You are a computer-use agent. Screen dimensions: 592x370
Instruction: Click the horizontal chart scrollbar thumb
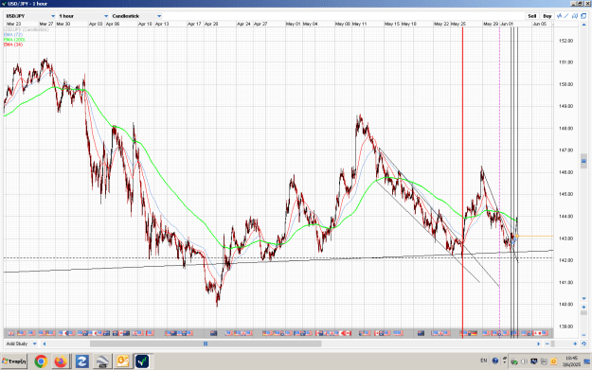click(x=206, y=344)
